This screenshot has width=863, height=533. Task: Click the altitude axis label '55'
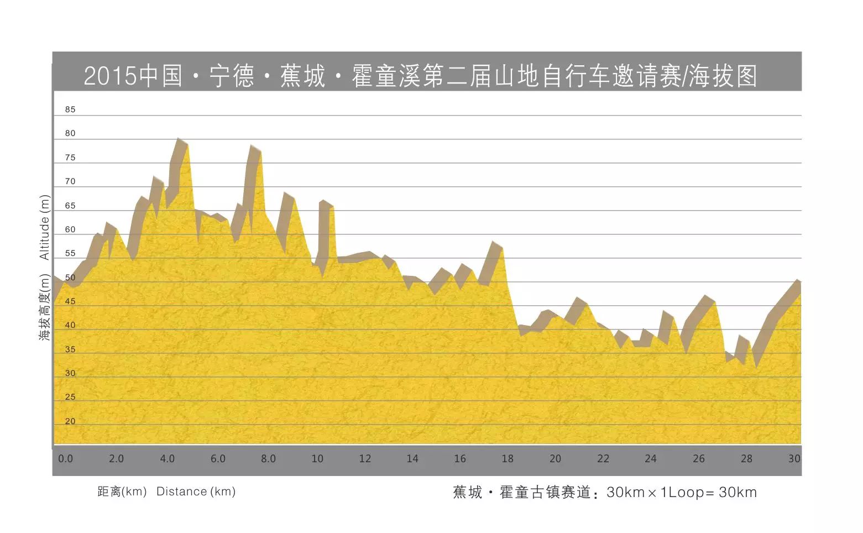tap(70, 253)
